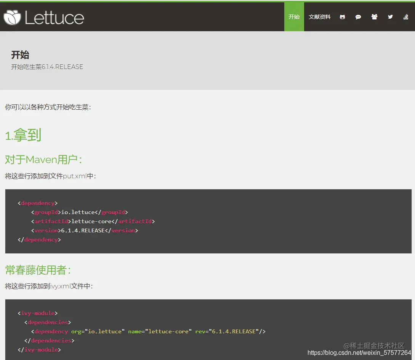The image size is (415, 360).
Task: Open the 文献资料 navigation item
Action: coord(319,17)
